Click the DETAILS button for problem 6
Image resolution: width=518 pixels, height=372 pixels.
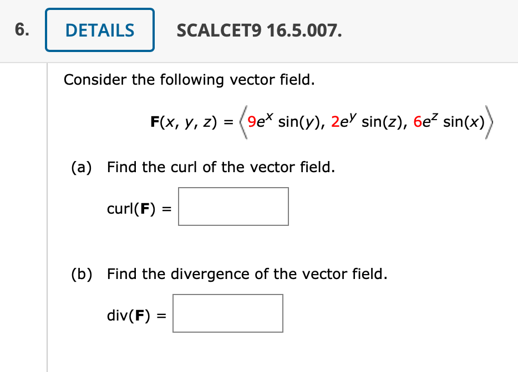[99, 30]
